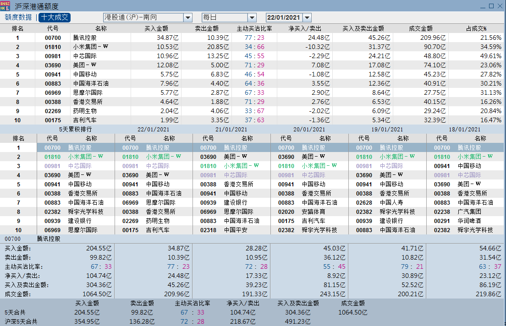Select the 18/01/2021 column date heading
The height and width of the screenshot is (326, 506).
(465, 129)
